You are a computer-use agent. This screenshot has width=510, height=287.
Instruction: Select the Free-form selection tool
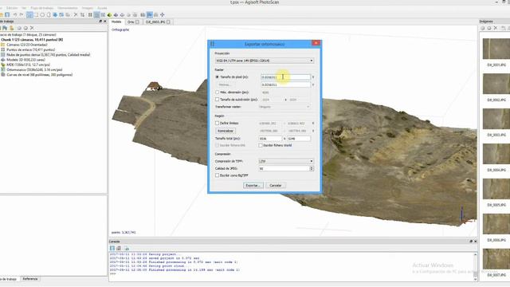click(x=49, y=14)
